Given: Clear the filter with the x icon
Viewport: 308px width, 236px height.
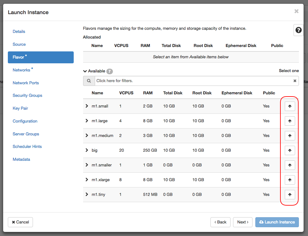Looking at the screenshot, I should pyautogui.click(x=295, y=81).
